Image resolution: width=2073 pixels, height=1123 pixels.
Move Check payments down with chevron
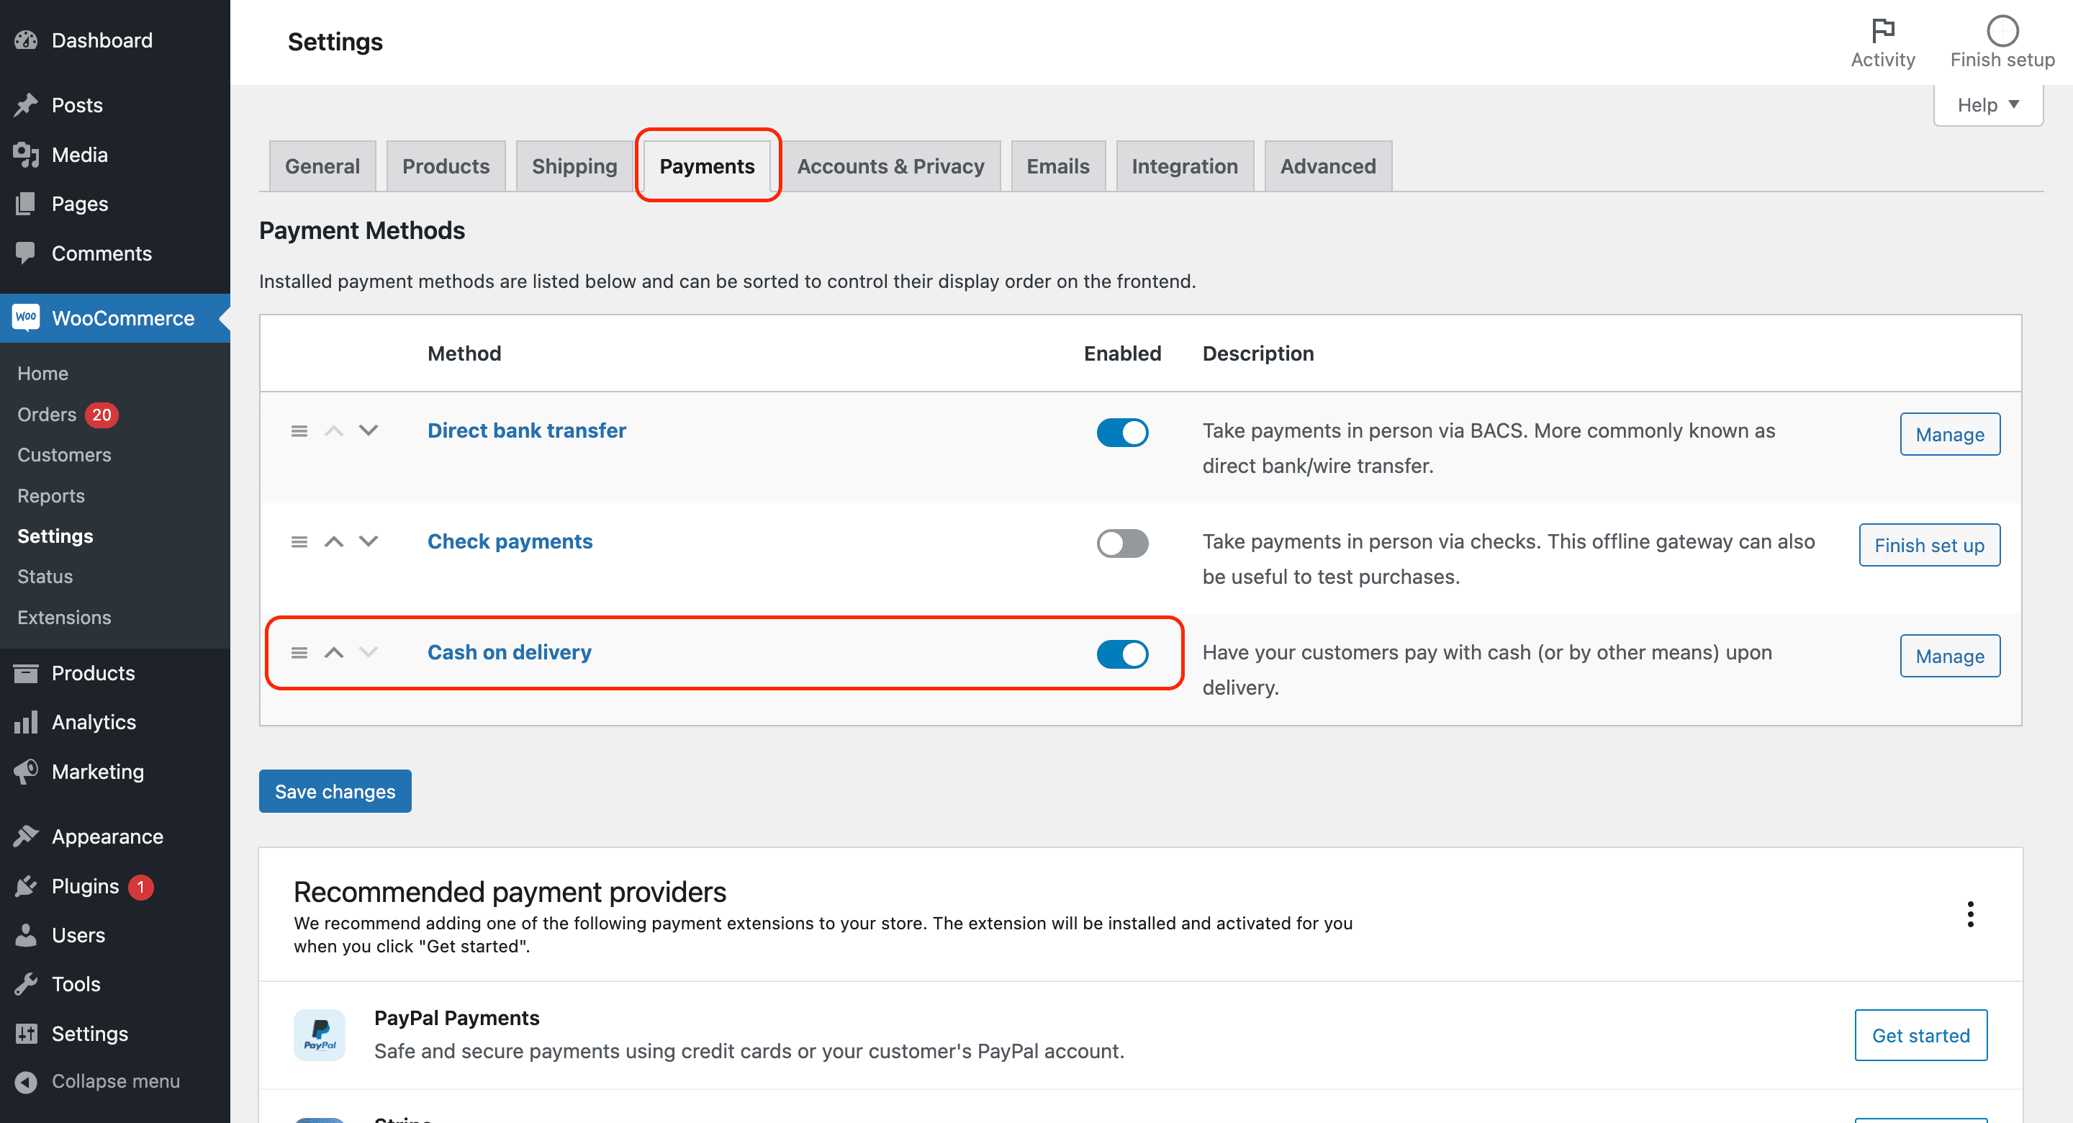click(x=369, y=542)
